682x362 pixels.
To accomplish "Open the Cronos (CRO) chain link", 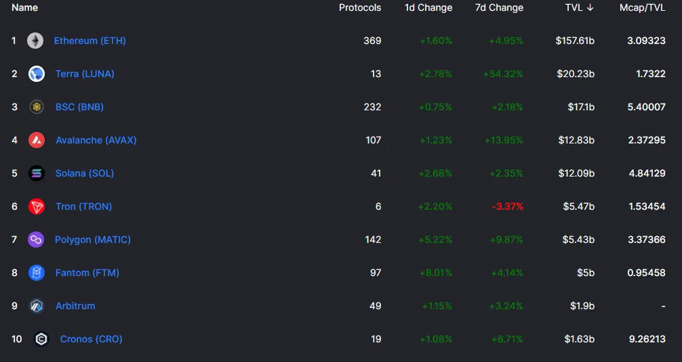I will coord(91,339).
